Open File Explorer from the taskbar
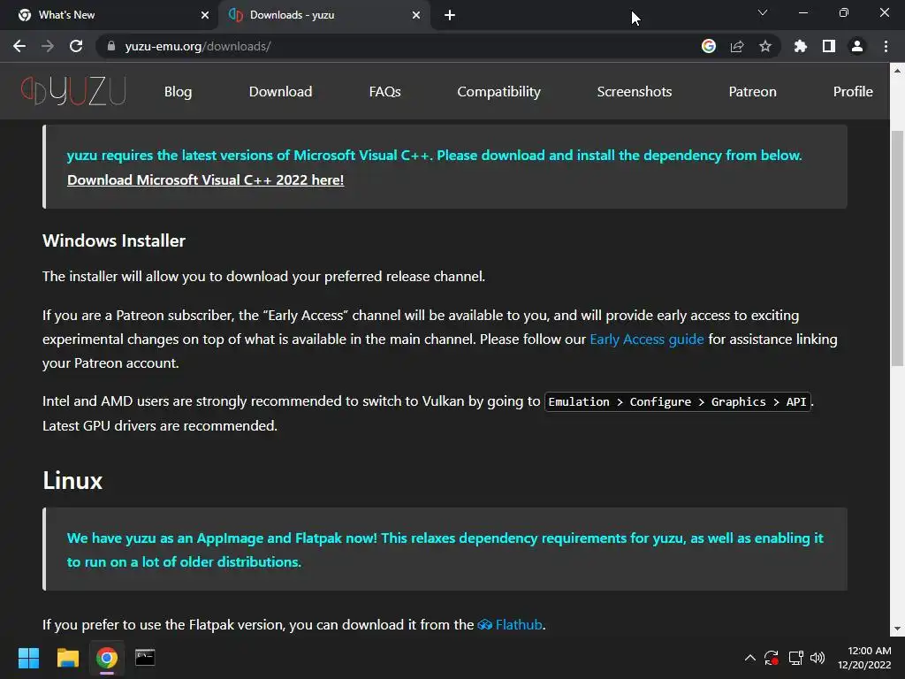The width and height of the screenshot is (905, 679). (67, 658)
